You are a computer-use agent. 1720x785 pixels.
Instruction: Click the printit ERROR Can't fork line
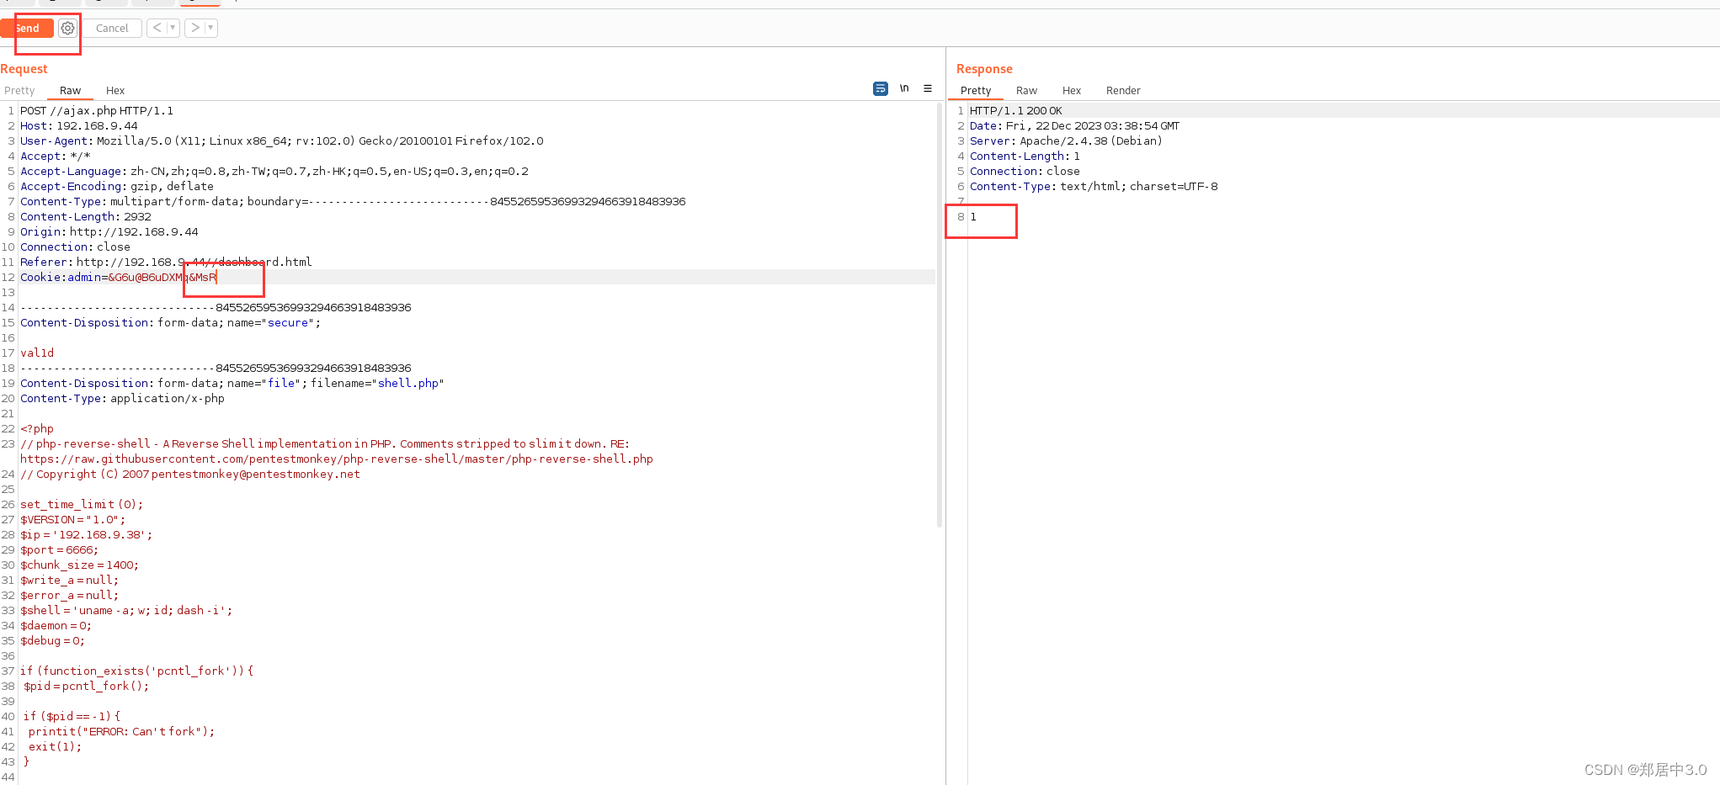[122, 731]
